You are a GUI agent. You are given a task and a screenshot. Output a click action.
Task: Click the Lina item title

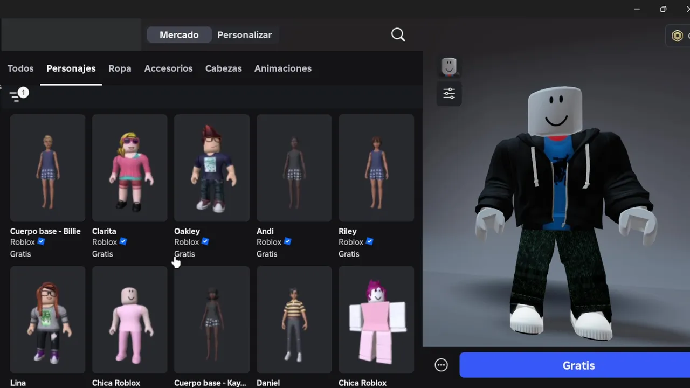click(18, 383)
